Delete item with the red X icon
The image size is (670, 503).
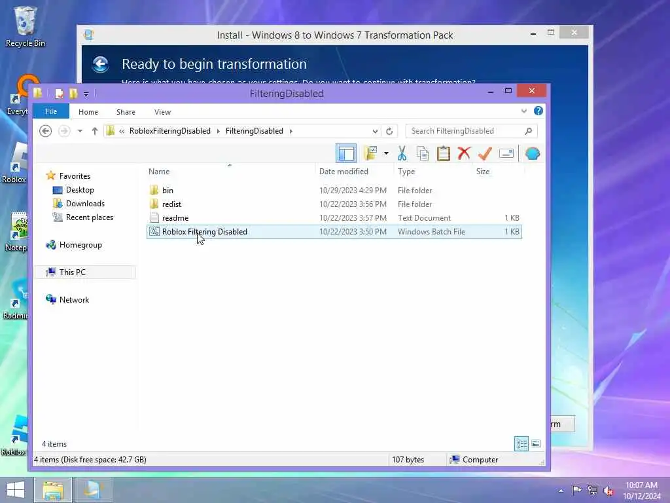point(464,153)
